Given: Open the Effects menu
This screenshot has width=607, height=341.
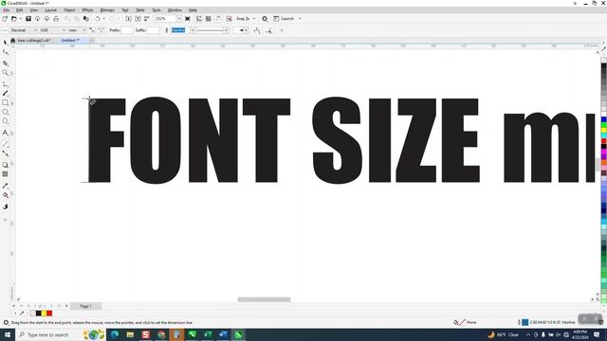Looking at the screenshot, I should 87,10.
